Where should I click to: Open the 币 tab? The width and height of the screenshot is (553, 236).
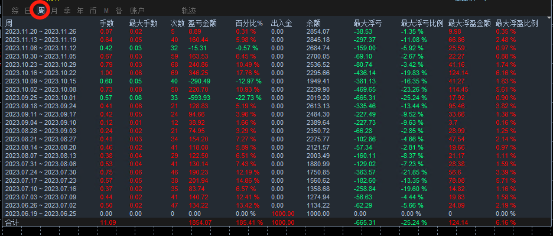point(93,11)
